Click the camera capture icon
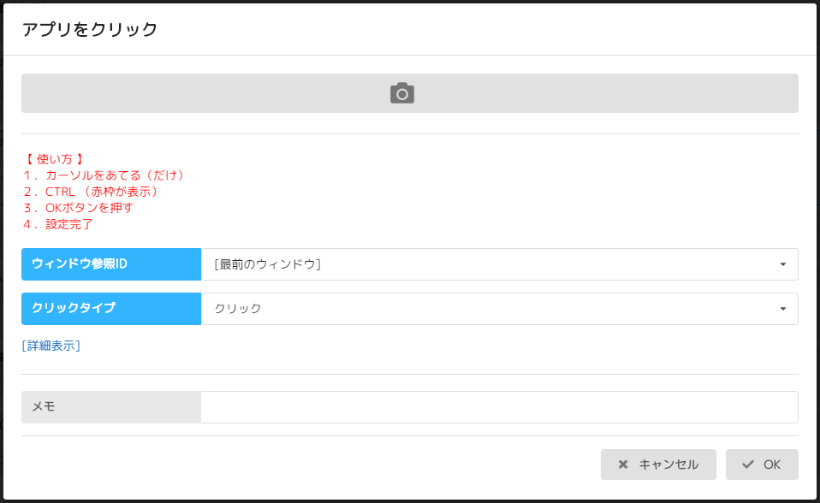 coord(402,93)
